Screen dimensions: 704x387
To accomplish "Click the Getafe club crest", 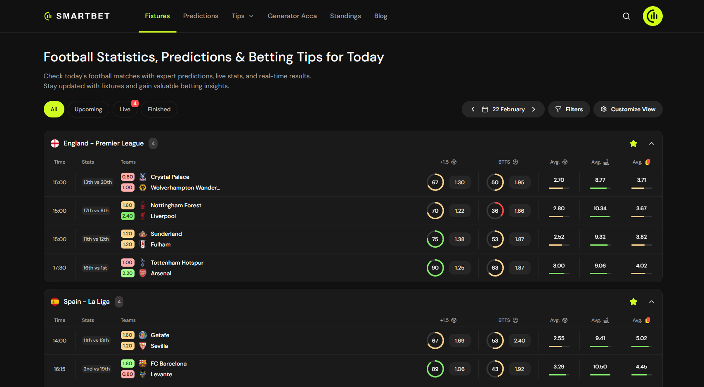I will pos(143,335).
